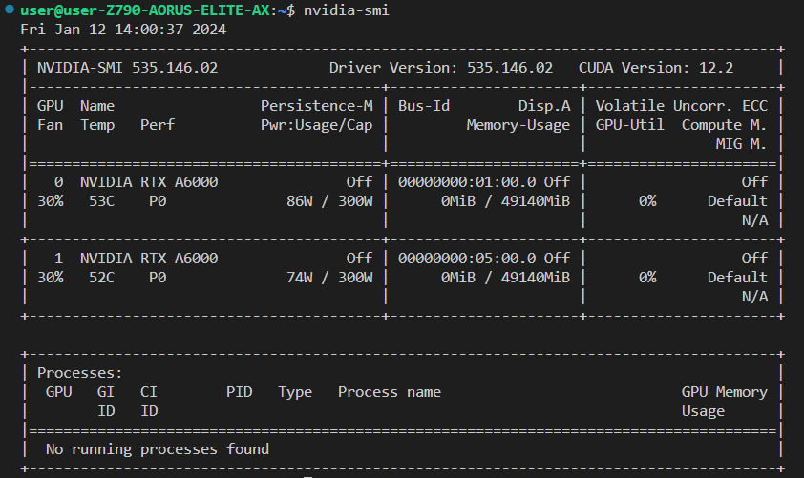Click the Process name column header

(x=390, y=392)
